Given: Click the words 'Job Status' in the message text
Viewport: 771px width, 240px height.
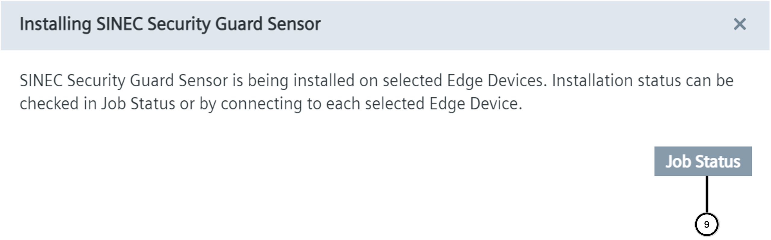Looking at the screenshot, I should 138,104.
